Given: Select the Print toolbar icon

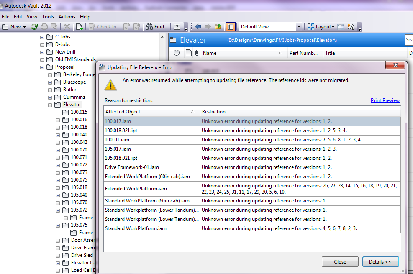Looking at the screenshot, I should click(44, 26).
